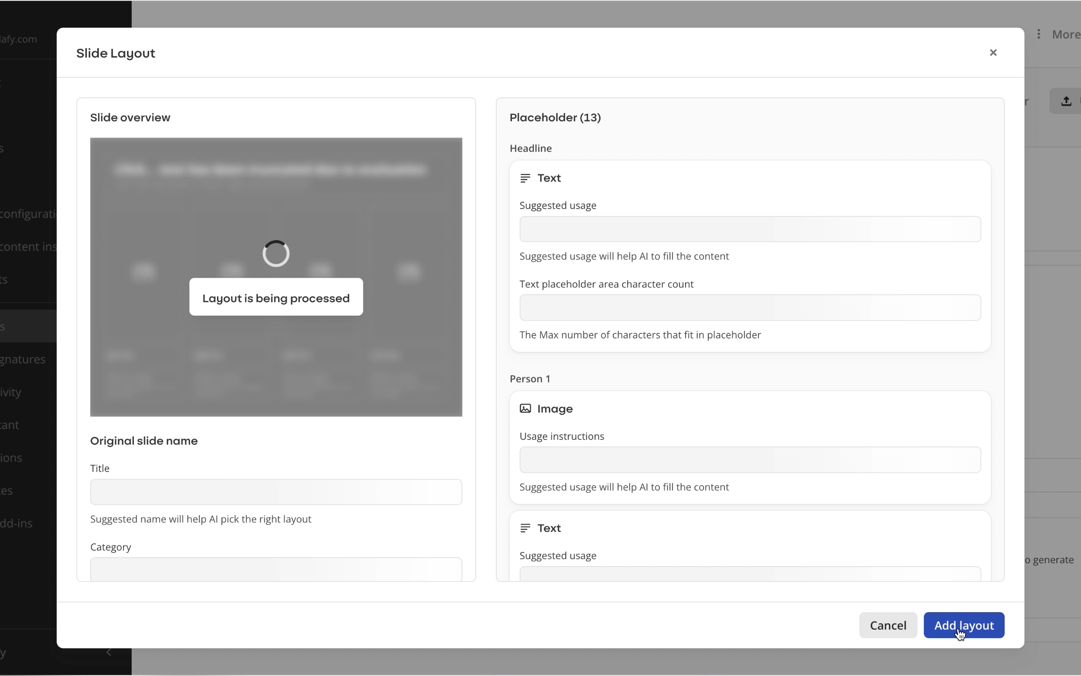Click the loading spinner on slide preview
The image size is (1081, 676).
point(276,254)
